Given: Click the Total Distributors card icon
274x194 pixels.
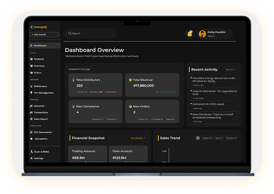Looking at the screenshot, I should (x=73, y=80).
